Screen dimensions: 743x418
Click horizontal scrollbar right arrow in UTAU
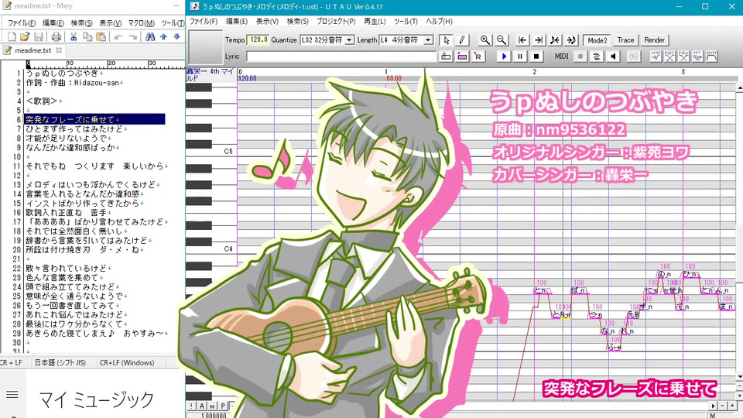coord(713,406)
